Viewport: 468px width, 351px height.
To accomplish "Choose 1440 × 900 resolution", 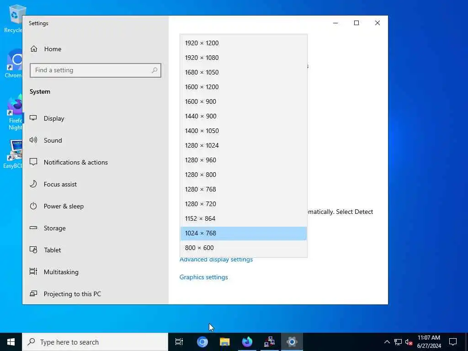I will point(243,116).
